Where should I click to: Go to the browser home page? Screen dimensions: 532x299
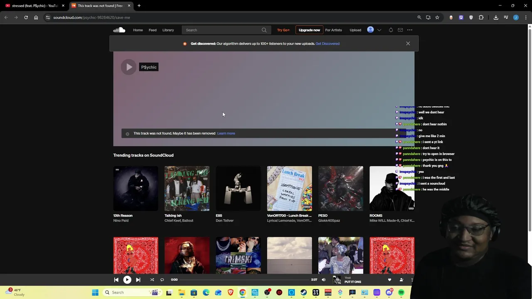pos(36,17)
